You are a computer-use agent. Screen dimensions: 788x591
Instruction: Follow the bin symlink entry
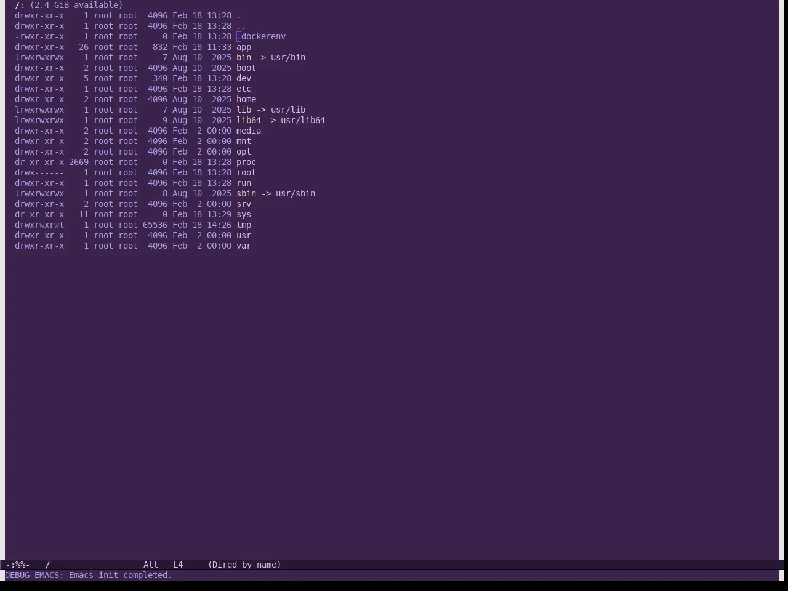coord(244,57)
